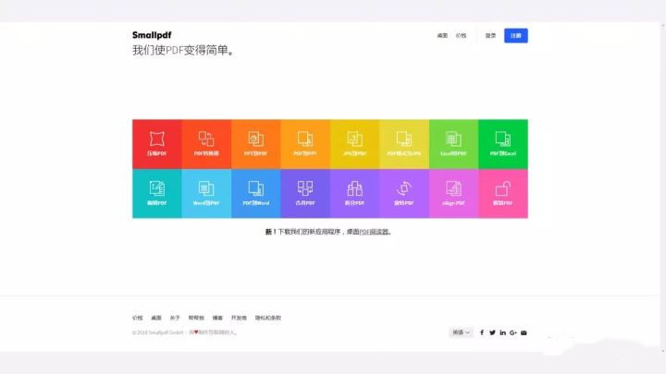Open the pink Unlock PDF tile
Image resolution: width=666 pixels, height=374 pixels.
(x=503, y=193)
